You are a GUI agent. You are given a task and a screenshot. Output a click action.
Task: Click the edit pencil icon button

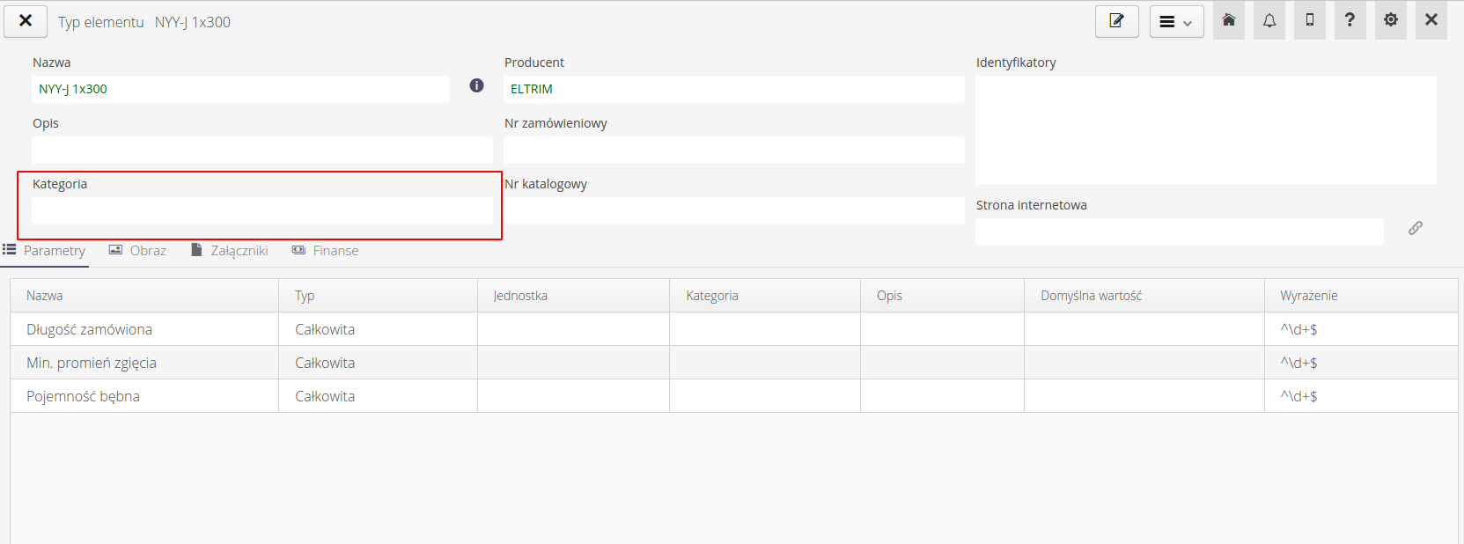(1116, 21)
